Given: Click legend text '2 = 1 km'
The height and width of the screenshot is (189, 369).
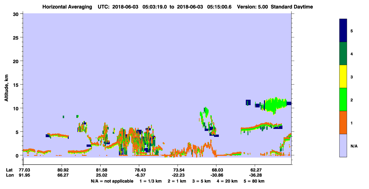Looking at the screenshot, I should (177, 181).
